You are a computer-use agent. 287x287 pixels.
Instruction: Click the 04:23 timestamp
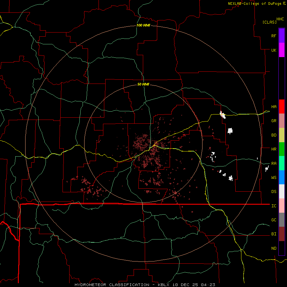coord(208,285)
